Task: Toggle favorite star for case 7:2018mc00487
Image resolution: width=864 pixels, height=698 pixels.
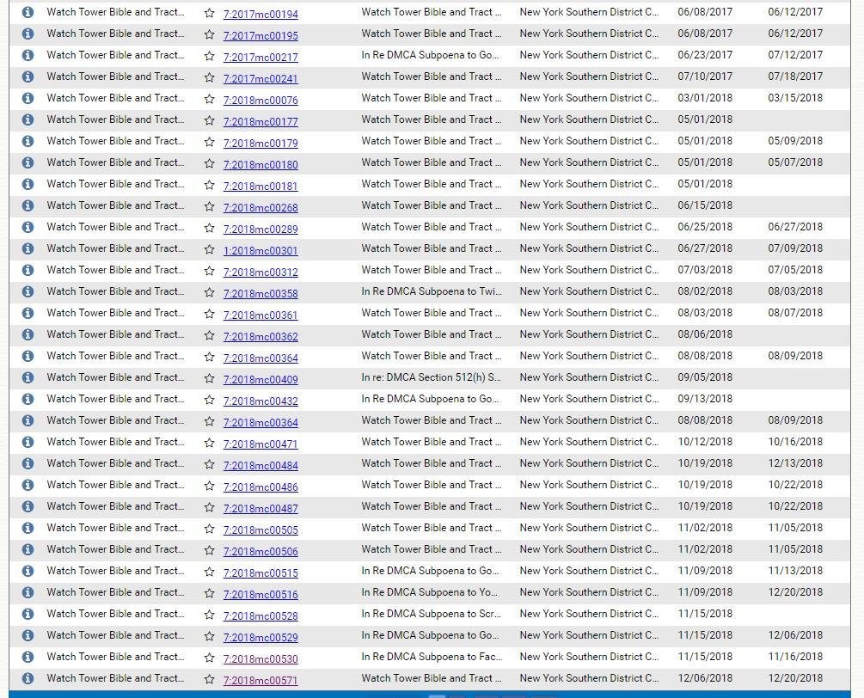Action: 210,507
